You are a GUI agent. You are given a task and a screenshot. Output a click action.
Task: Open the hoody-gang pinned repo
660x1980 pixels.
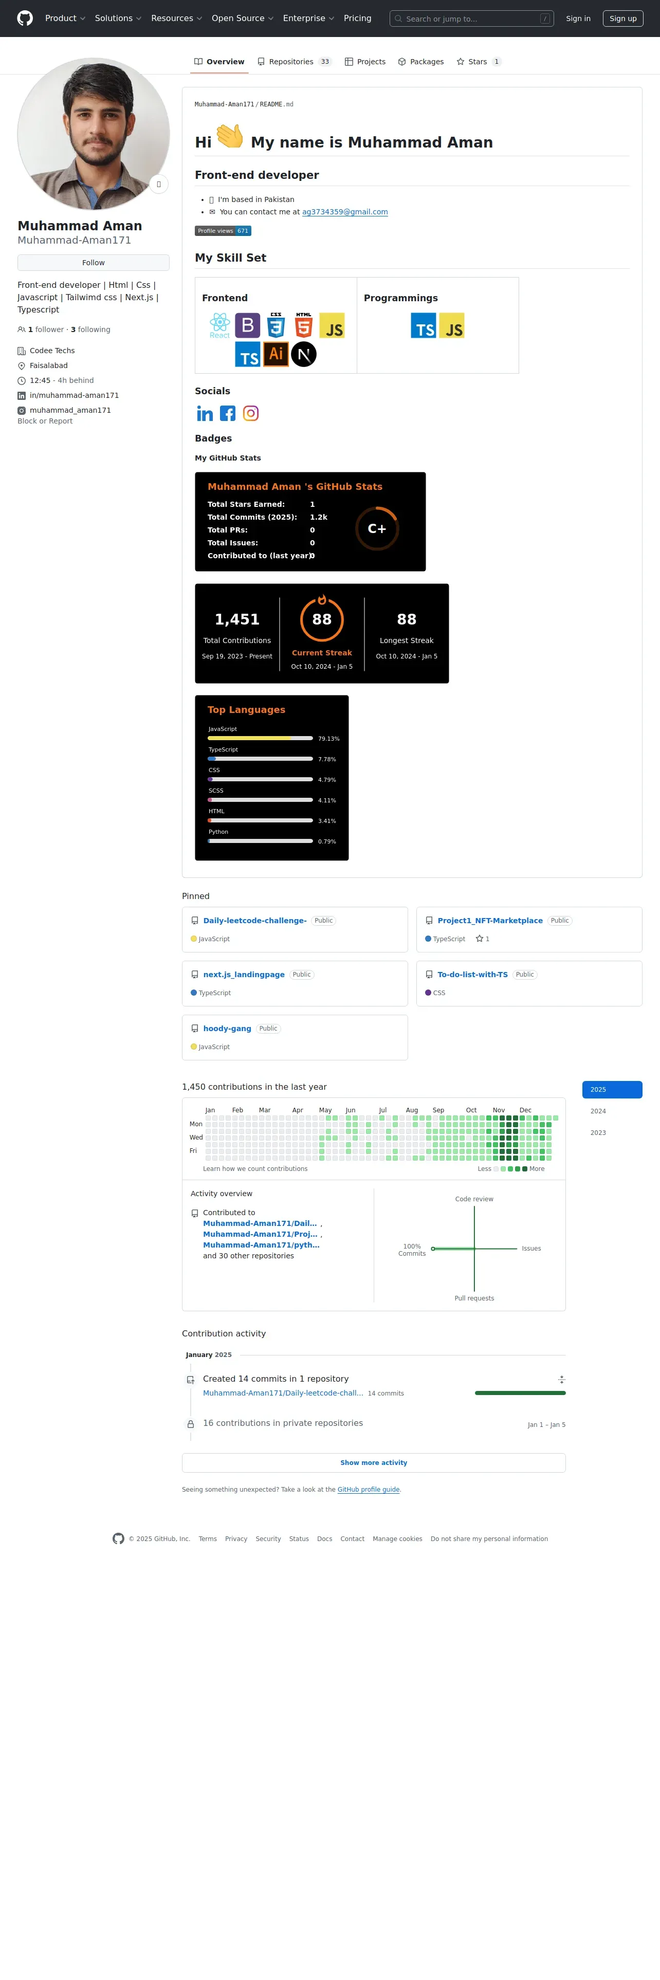[x=227, y=1029]
